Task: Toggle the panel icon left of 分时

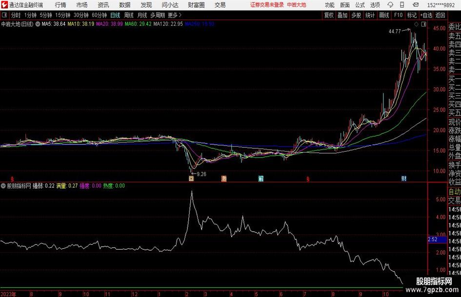Action: click(x=4, y=15)
